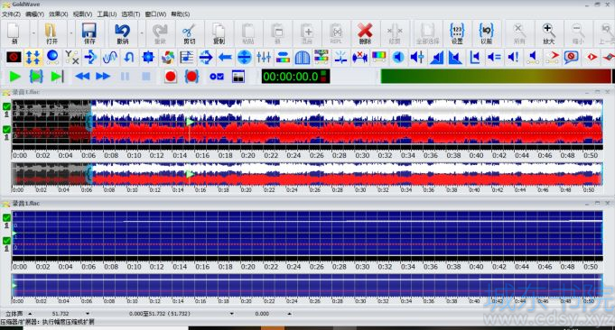Apply the Reverse effect (left blue arrow)
The height and width of the screenshot is (330, 615).
pyautogui.click(x=225, y=58)
